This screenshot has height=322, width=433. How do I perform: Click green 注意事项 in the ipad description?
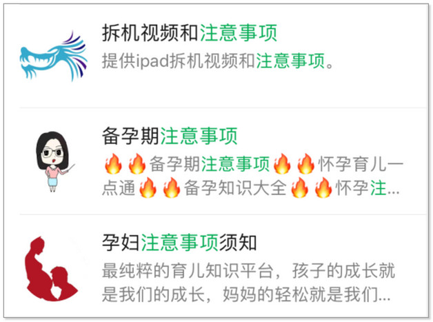tap(290, 61)
